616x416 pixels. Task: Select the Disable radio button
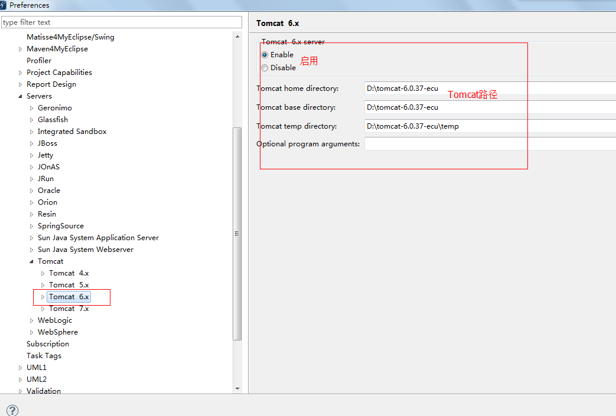coord(265,68)
